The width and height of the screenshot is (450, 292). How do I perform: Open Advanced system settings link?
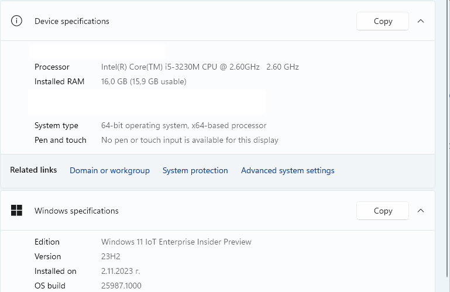pyautogui.click(x=287, y=170)
